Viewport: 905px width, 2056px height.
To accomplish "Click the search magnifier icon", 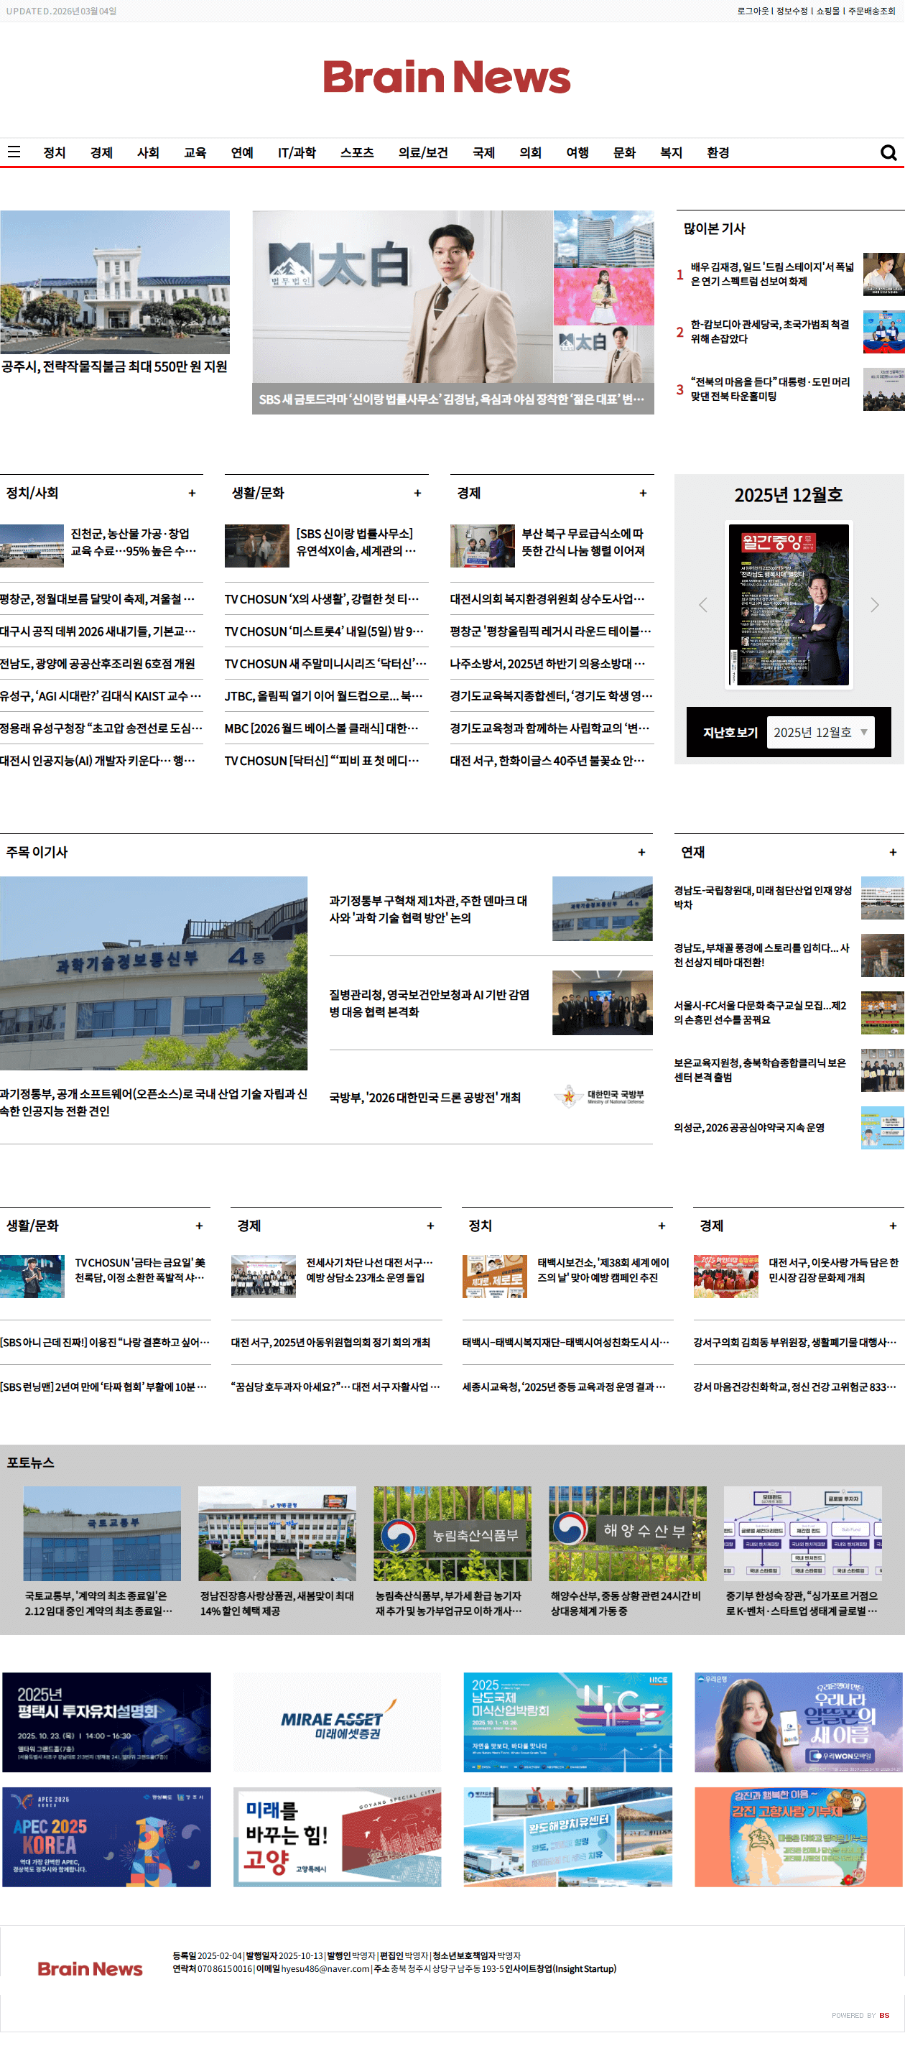I will 888,152.
